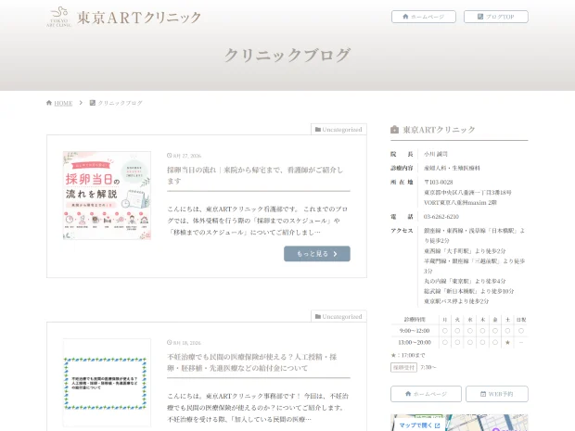Image resolution: width=575 pixels, height=431 pixels.
Task: Click folder icon on first Uncategorized tag
Action: pyautogui.click(x=318, y=130)
